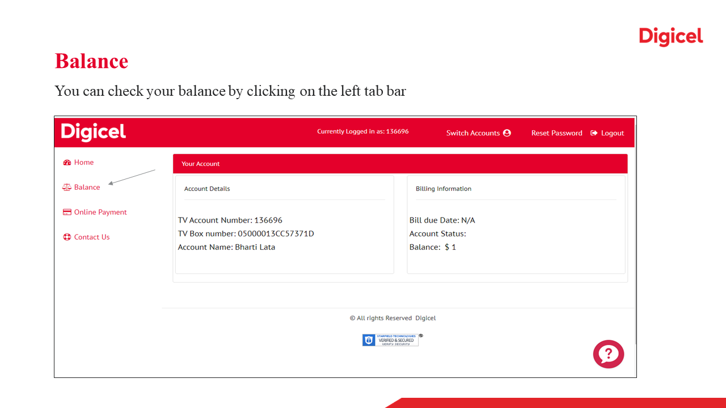726x408 pixels.
Task: Click the '© All rights Reserved Digicel' footer
Action: pyautogui.click(x=392, y=318)
